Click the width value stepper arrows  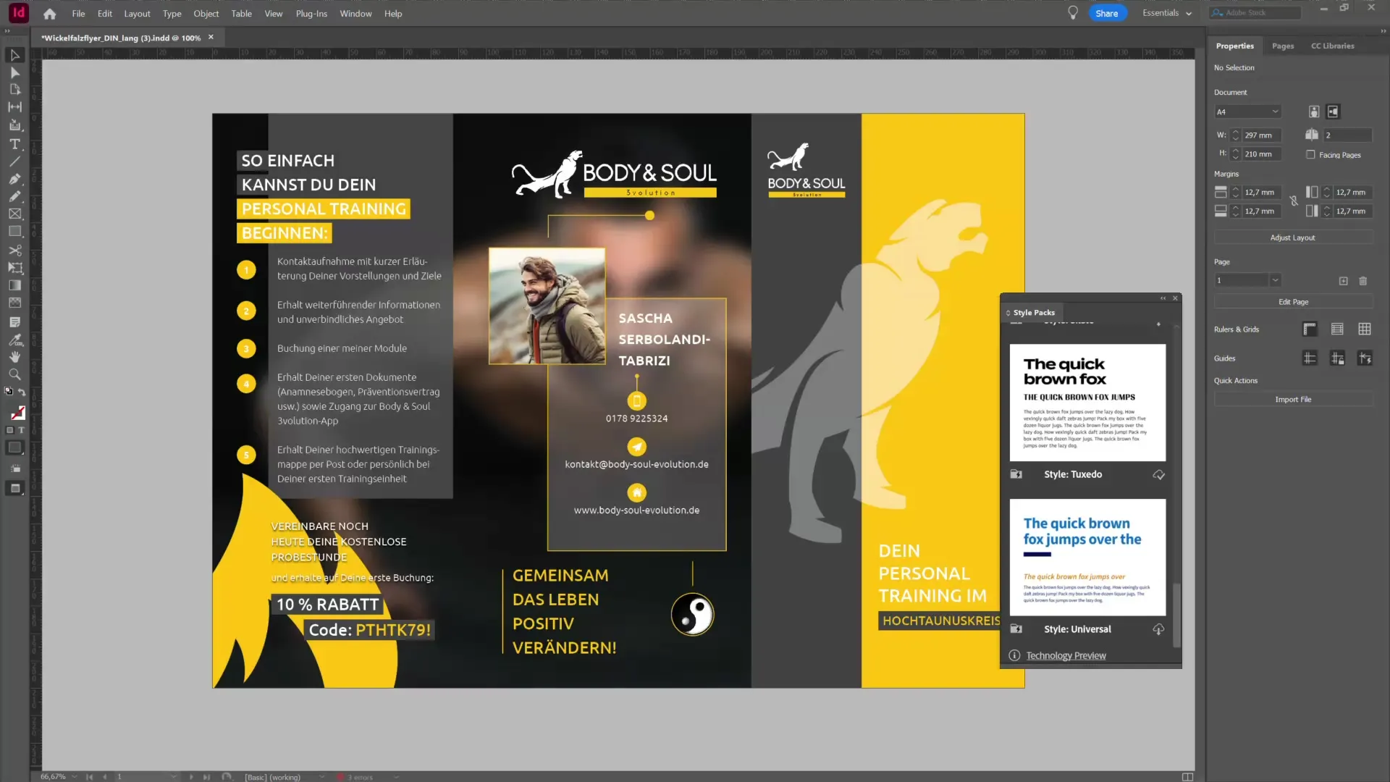coord(1236,135)
